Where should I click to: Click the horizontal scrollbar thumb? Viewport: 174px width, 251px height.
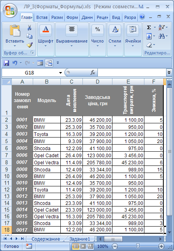[x=113, y=239]
